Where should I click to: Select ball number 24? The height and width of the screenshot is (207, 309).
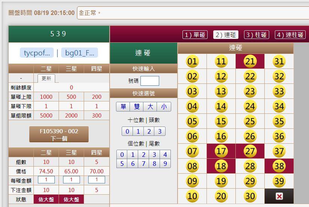coord(250,106)
